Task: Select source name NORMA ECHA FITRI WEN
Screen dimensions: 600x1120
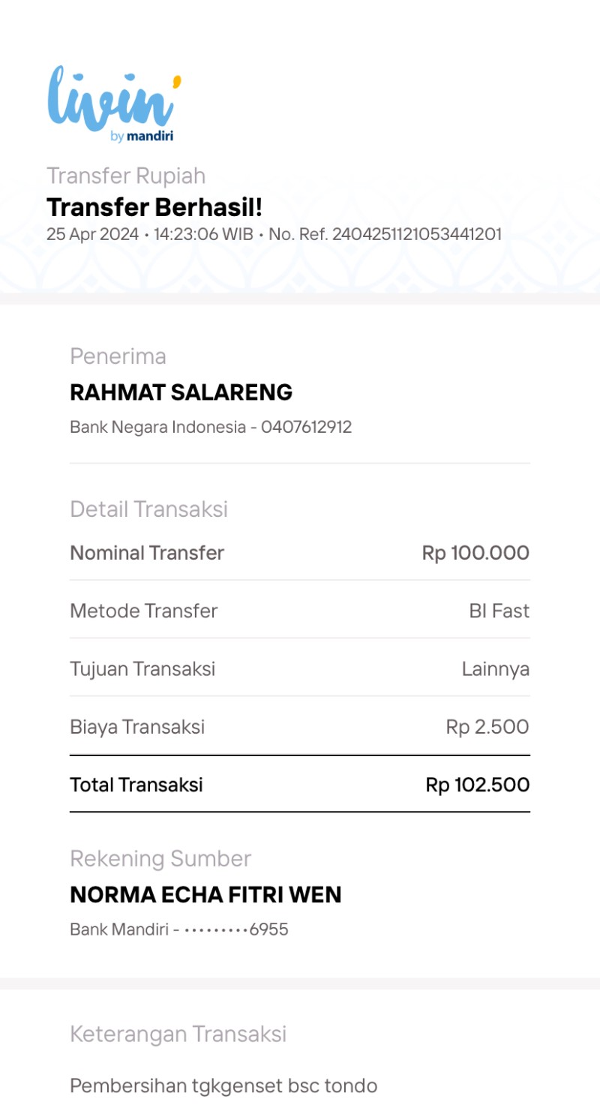Action: tap(205, 894)
